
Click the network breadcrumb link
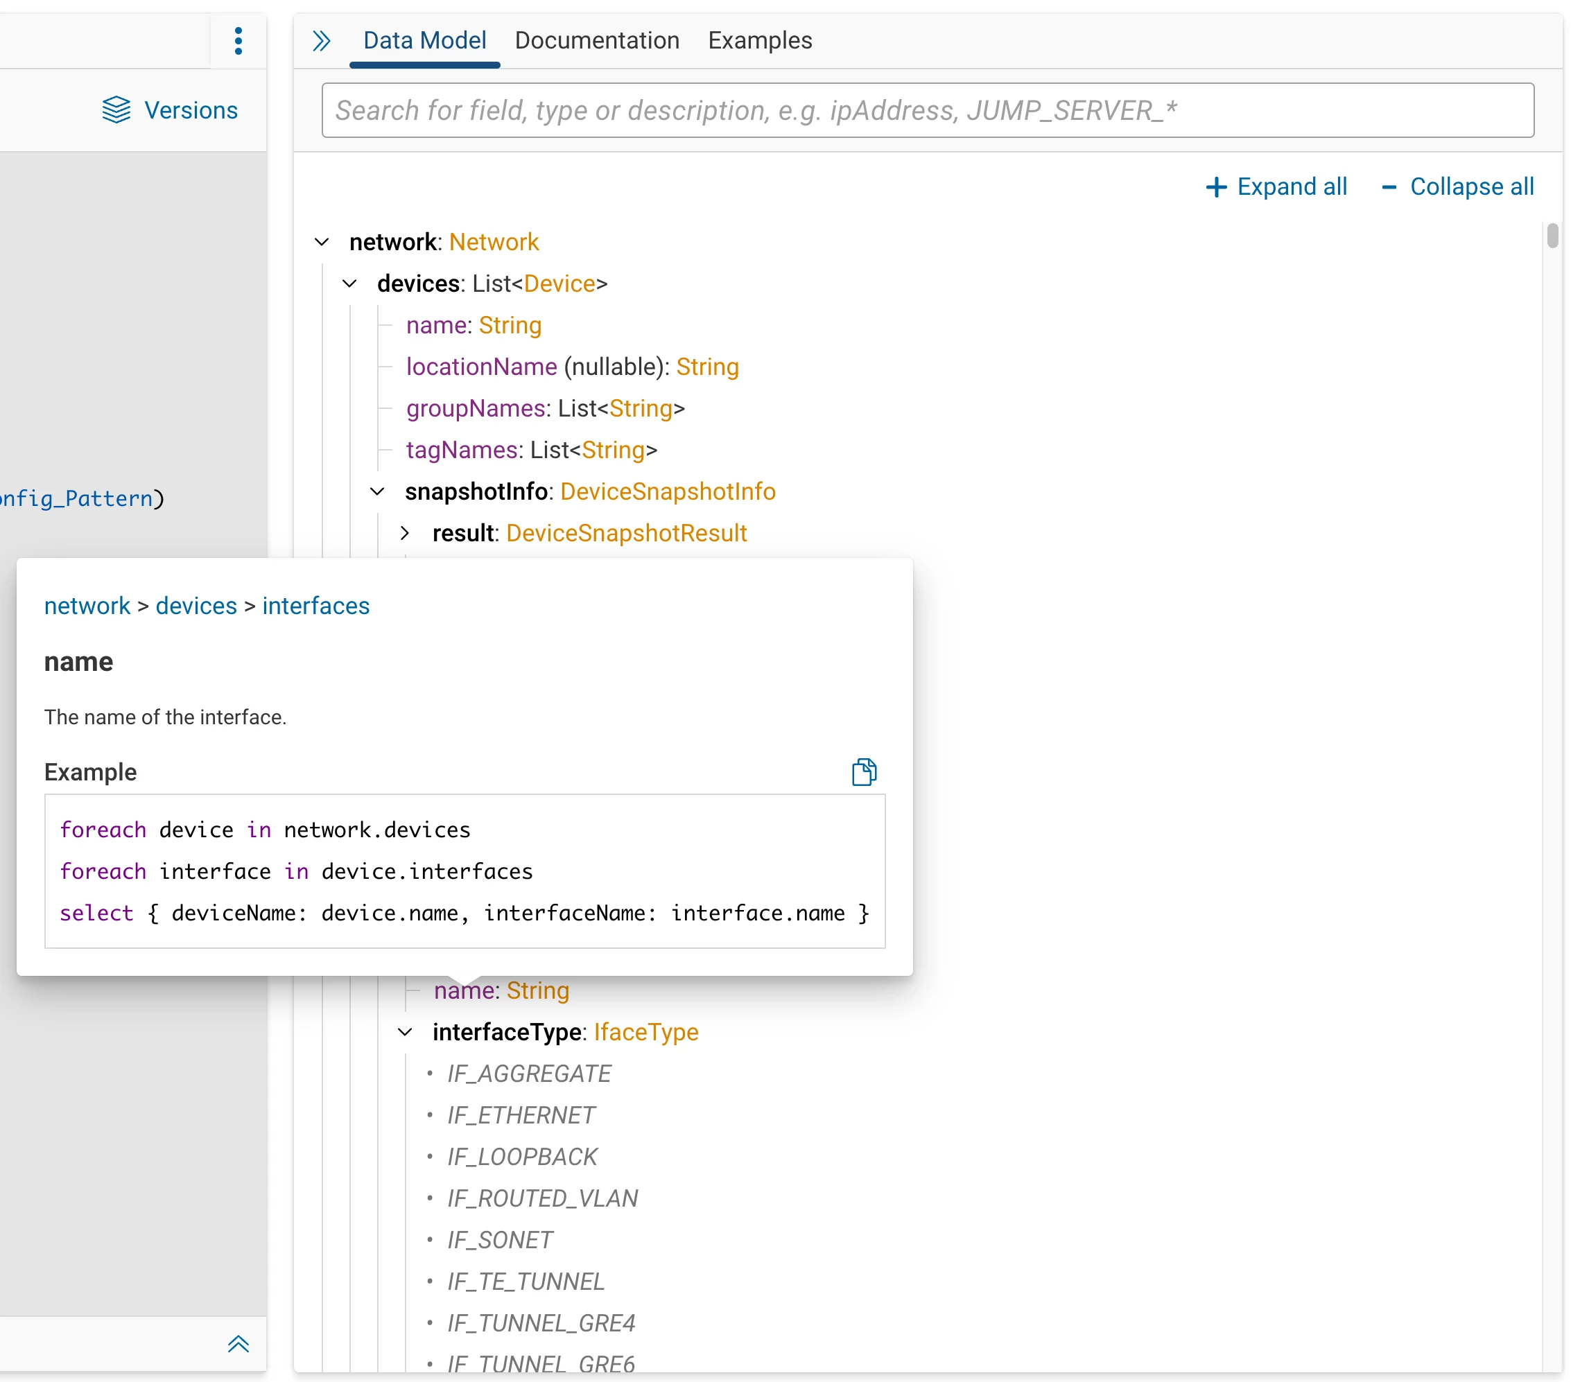(87, 606)
